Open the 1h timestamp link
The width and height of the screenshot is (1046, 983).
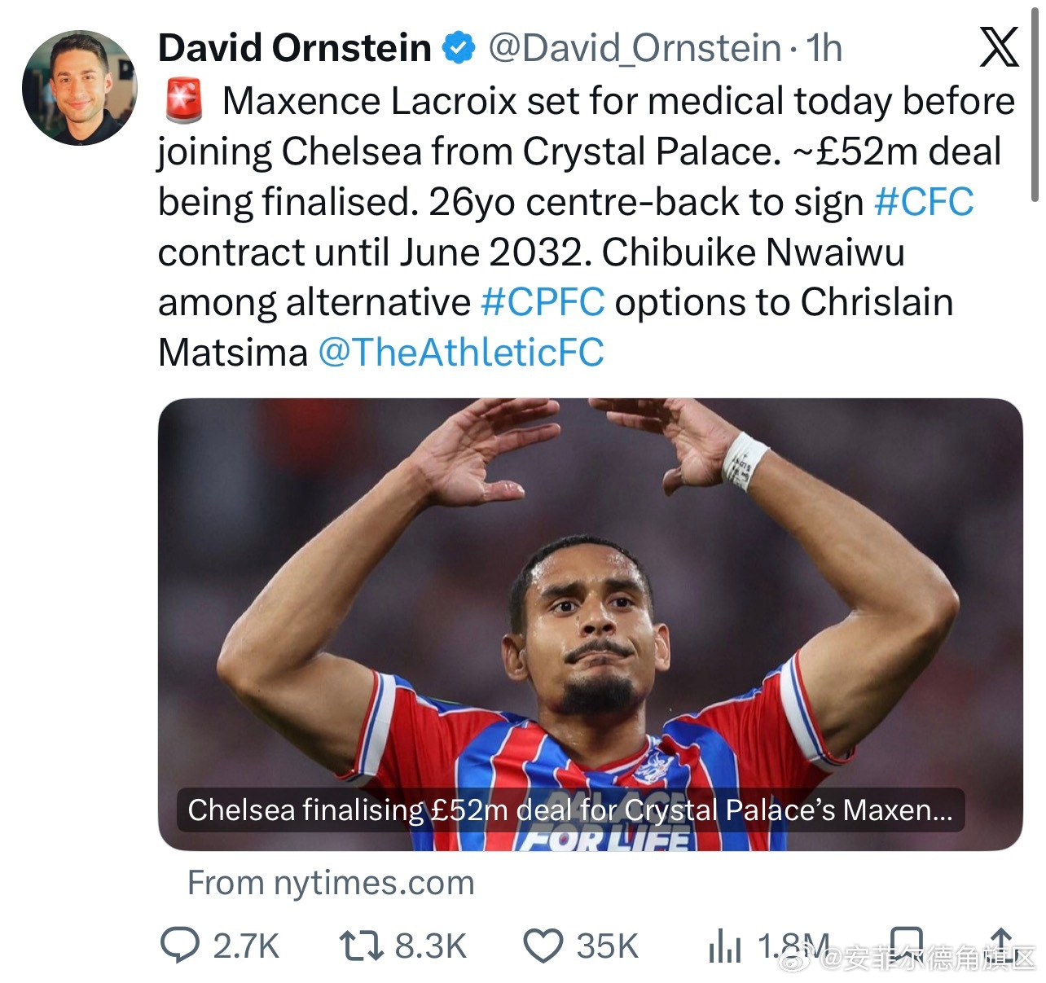824,48
